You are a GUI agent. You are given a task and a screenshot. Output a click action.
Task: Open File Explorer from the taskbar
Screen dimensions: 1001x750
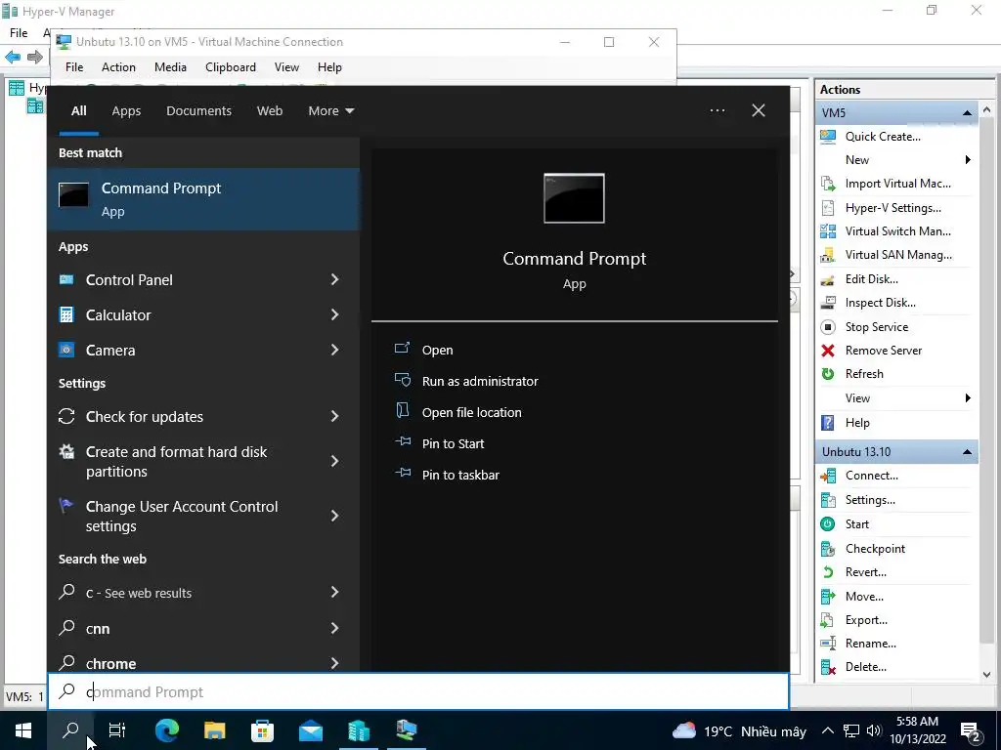[214, 730]
